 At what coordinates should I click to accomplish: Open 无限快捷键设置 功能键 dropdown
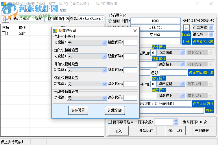point(87,98)
